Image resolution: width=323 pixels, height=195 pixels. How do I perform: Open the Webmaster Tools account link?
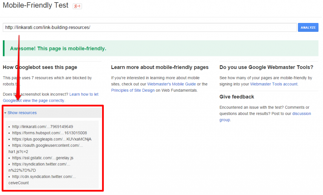[273, 84]
